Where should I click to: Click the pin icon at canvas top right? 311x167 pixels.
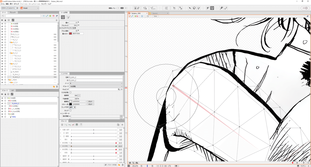[x=307, y=16]
